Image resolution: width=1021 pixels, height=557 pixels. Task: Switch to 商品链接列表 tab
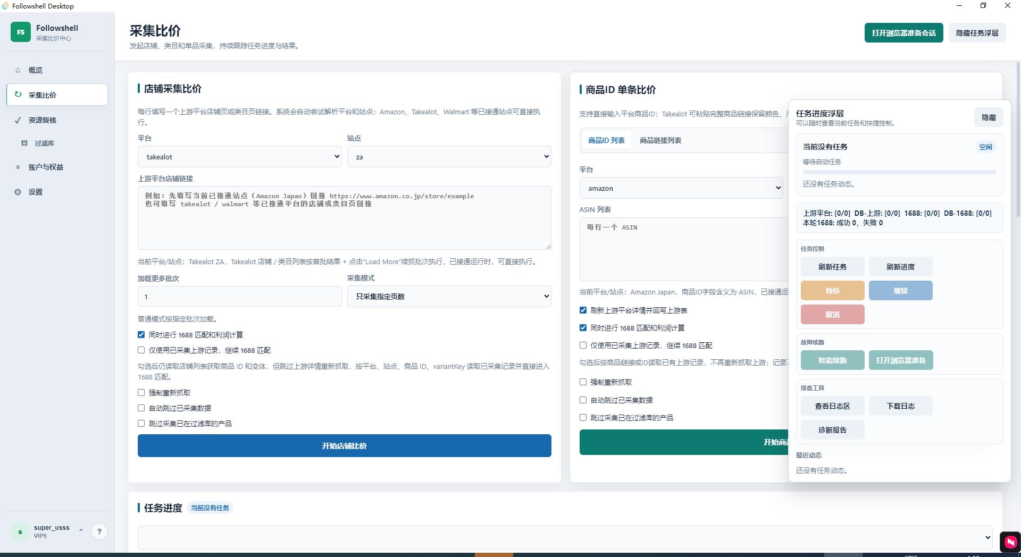click(x=660, y=140)
